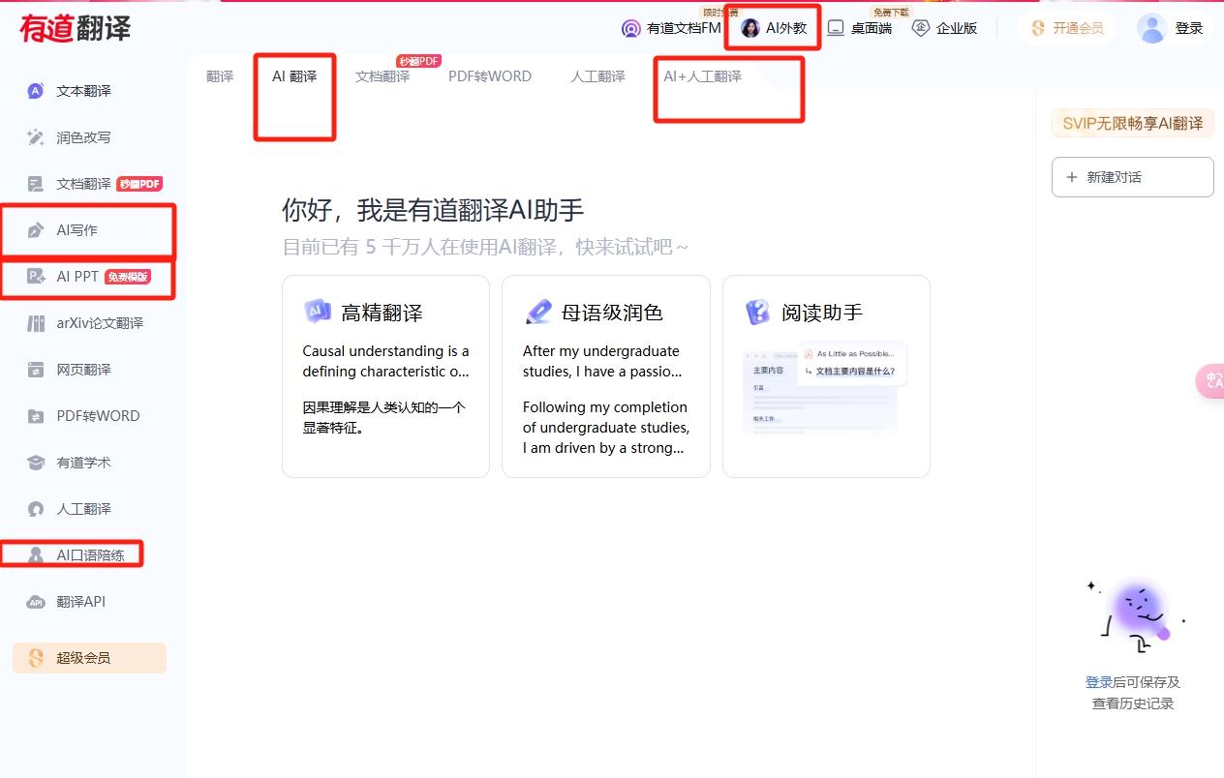Viewport: 1224px width, 778px height.
Task: Click the 桌面端 download link text
Action: pos(872,28)
